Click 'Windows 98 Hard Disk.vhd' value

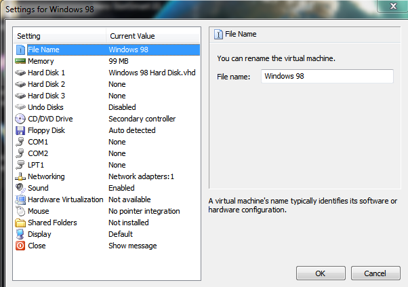(x=152, y=73)
